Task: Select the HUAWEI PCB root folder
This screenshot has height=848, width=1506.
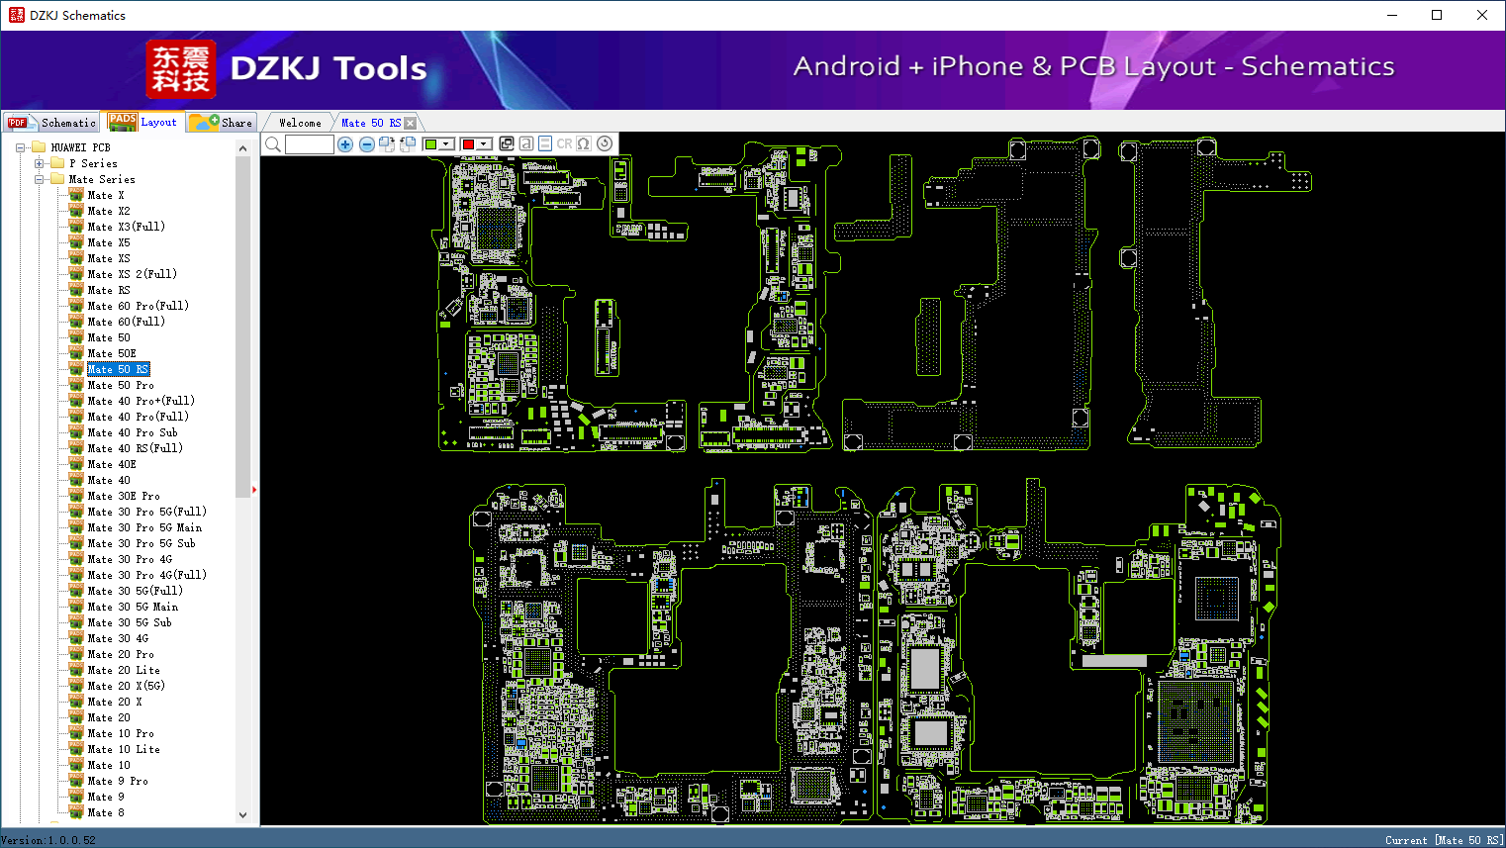Action: point(81,147)
